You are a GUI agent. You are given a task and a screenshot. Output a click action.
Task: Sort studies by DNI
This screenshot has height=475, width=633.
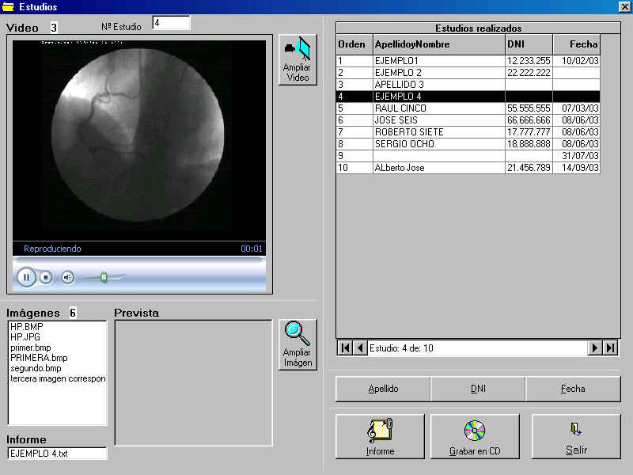point(478,389)
